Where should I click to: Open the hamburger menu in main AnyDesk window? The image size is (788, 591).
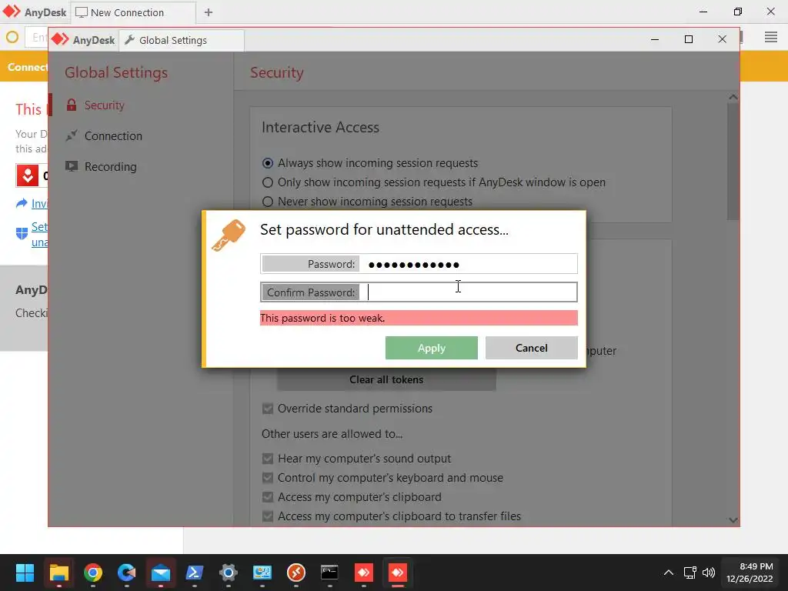[x=771, y=37]
